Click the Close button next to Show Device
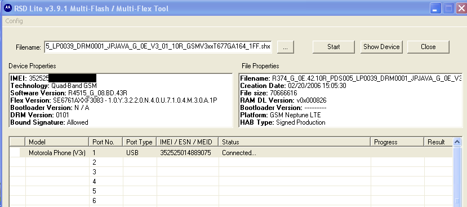This screenshot has width=467, height=207. point(428,47)
